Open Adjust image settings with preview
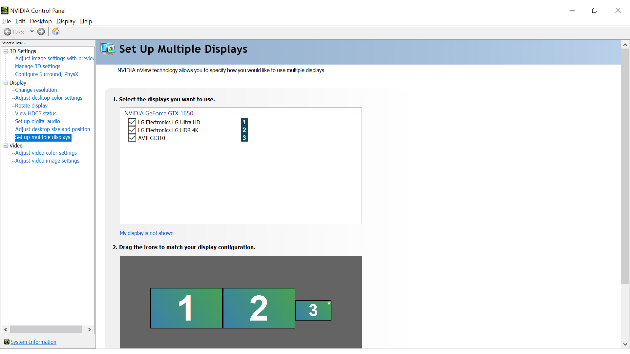Image resolution: width=630 pixels, height=354 pixels. pos(54,58)
